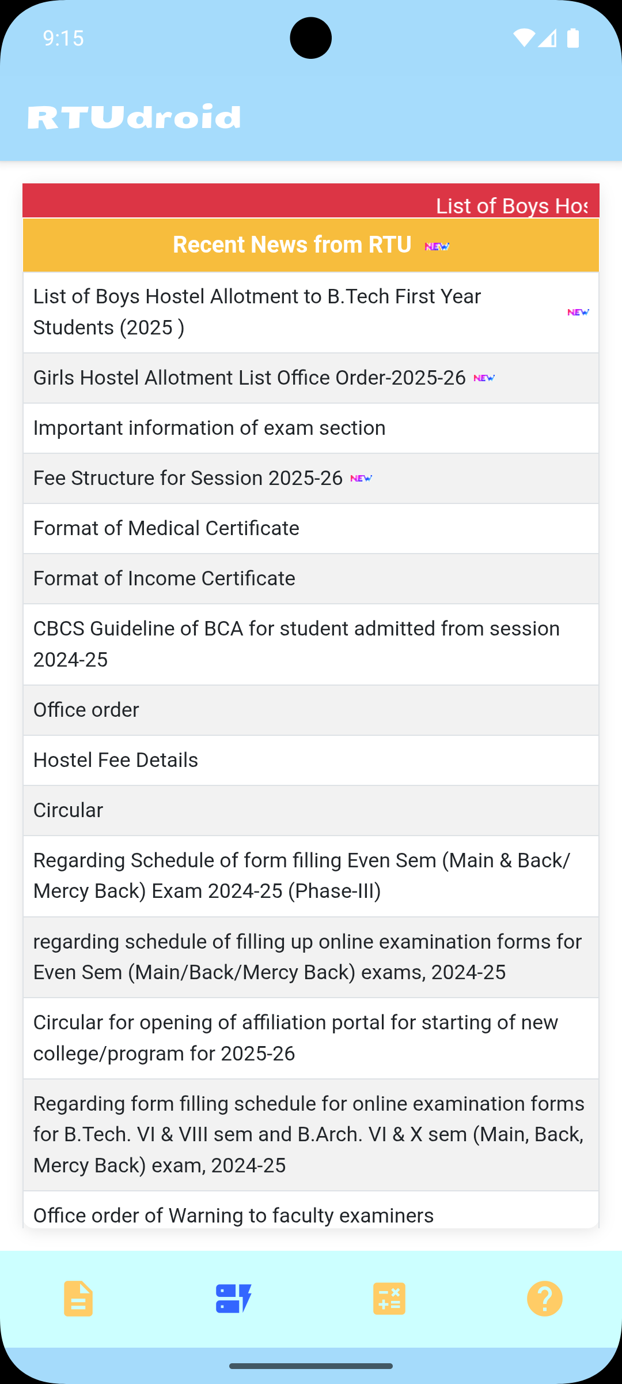Viewport: 622px width, 1384px height.
Task: Click NEW badge on Boys Hostel Allotment row
Action: coord(578,312)
